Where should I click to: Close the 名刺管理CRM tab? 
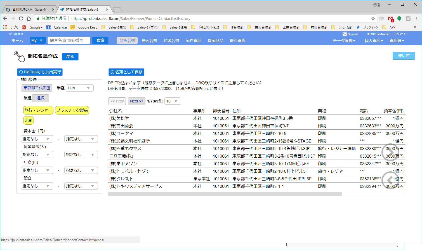pyautogui.click(x=53, y=10)
